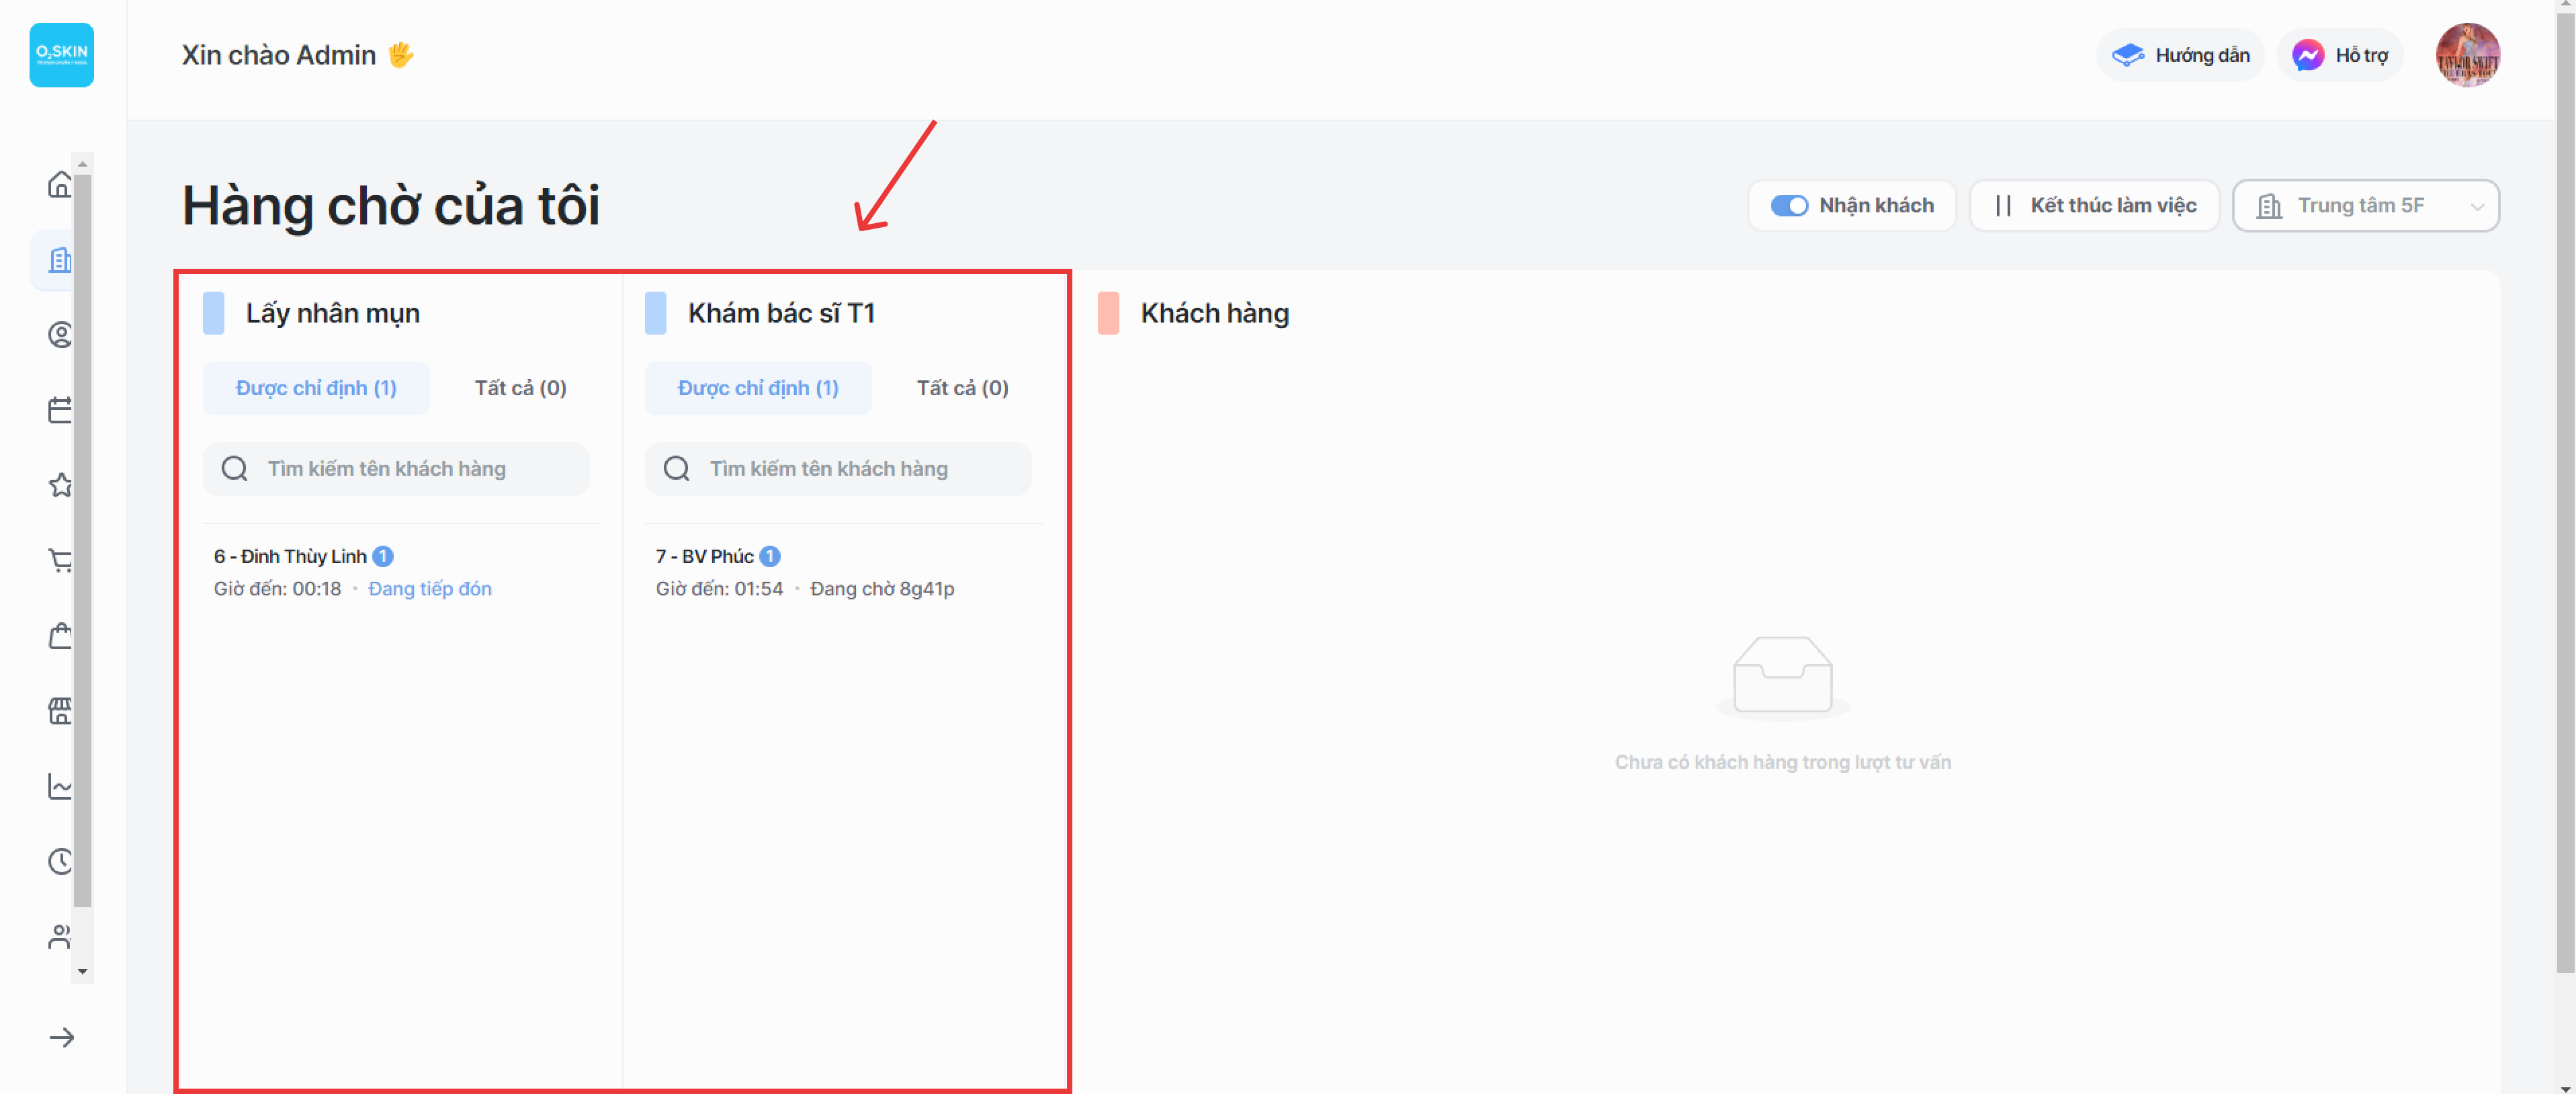Switch to Được chỉ định tab in Khám bác sĩ T1
This screenshot has width=2576, height=1094.
[x=757, y=388]
